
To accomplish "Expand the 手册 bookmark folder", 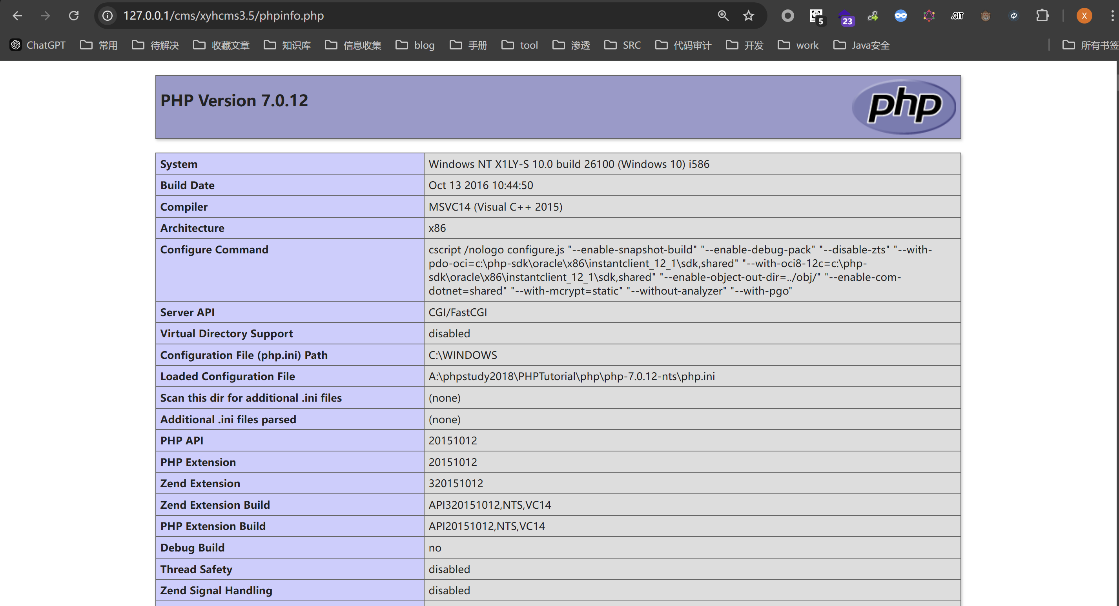I will tap(468, 45).
